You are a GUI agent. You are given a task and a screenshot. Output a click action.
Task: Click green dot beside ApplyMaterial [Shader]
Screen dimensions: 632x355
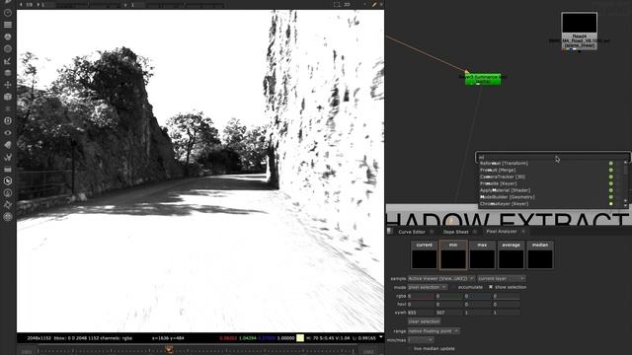pyautogui.click(x=610, y=190)
